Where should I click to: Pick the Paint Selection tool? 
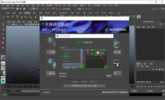pyautogui.click(x=3, y=34)
